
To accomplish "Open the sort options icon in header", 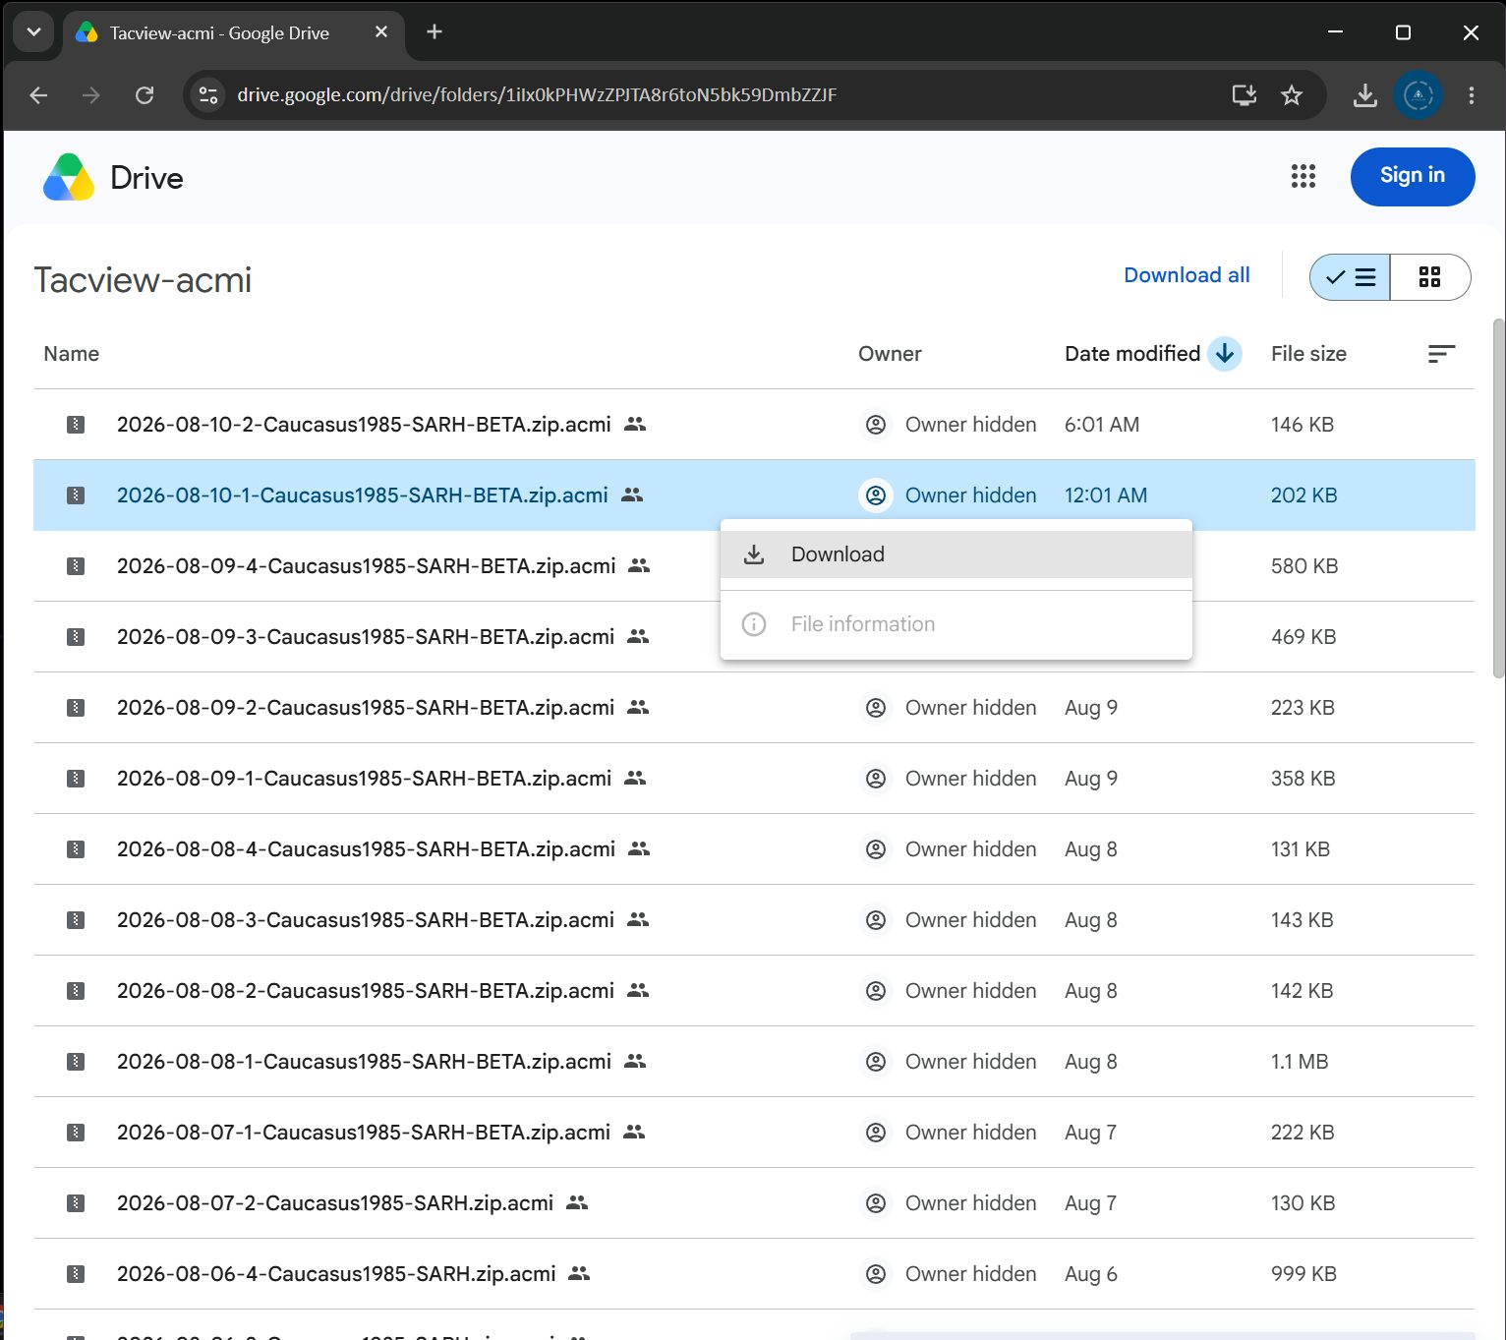I will (x=1441, y=354).
